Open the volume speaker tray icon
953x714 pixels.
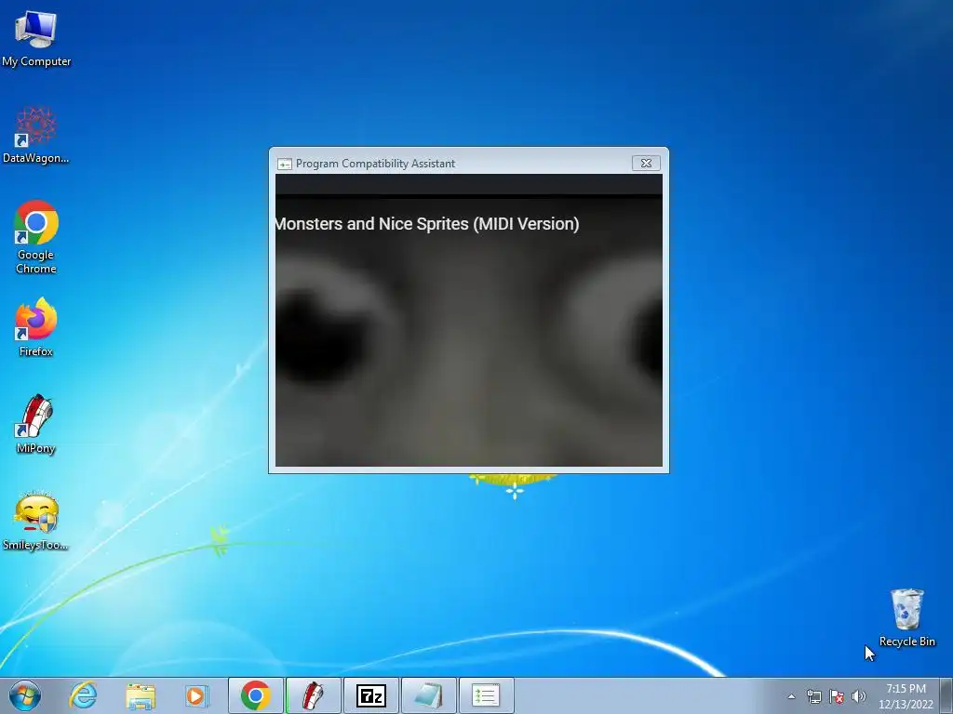(x=859, y=696)
